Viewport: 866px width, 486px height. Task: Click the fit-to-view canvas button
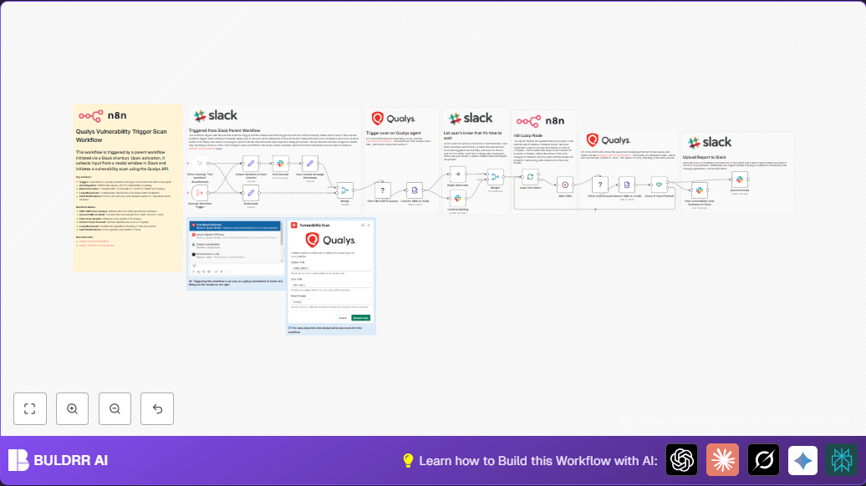tap(30, 409)
